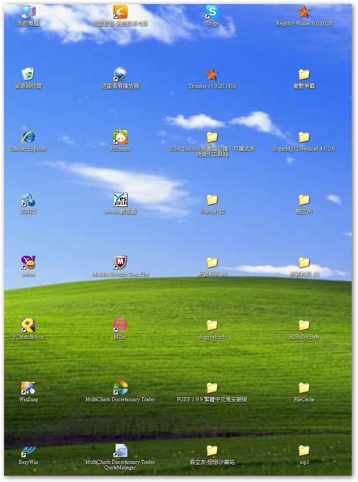Screen dimensions: 358x482
Task: Select the 翁立友-戀戀沙崙站 folder
Action: 212,451
